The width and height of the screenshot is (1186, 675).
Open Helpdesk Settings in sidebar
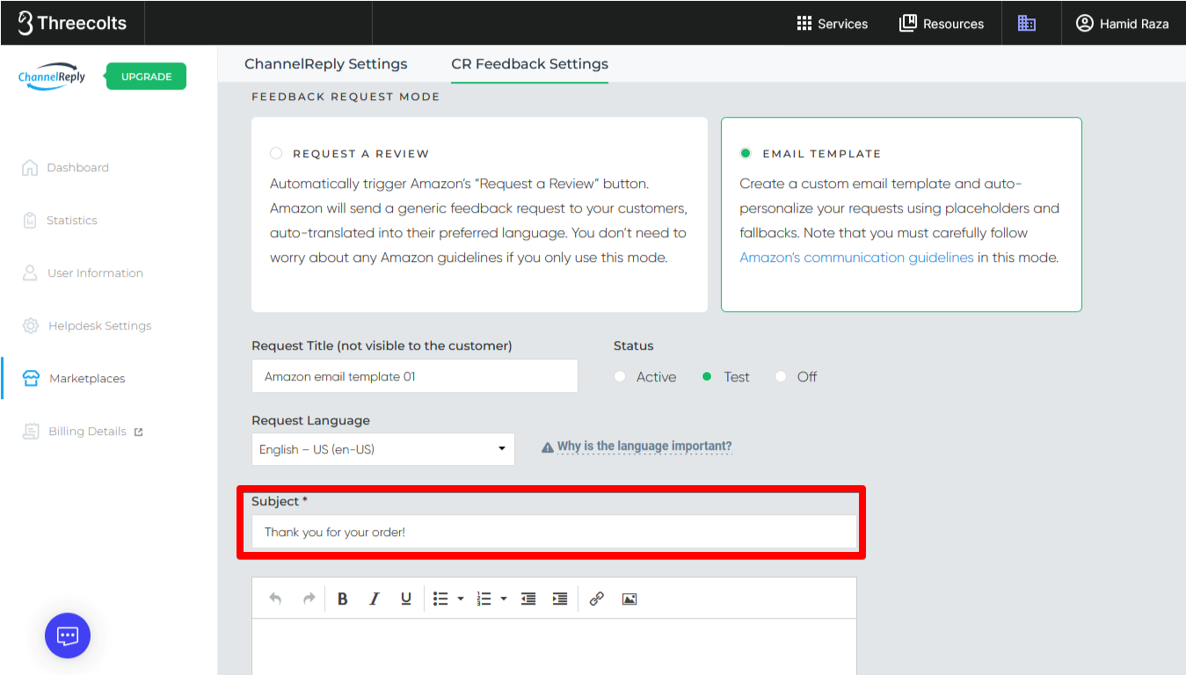(x=87, y=326)
